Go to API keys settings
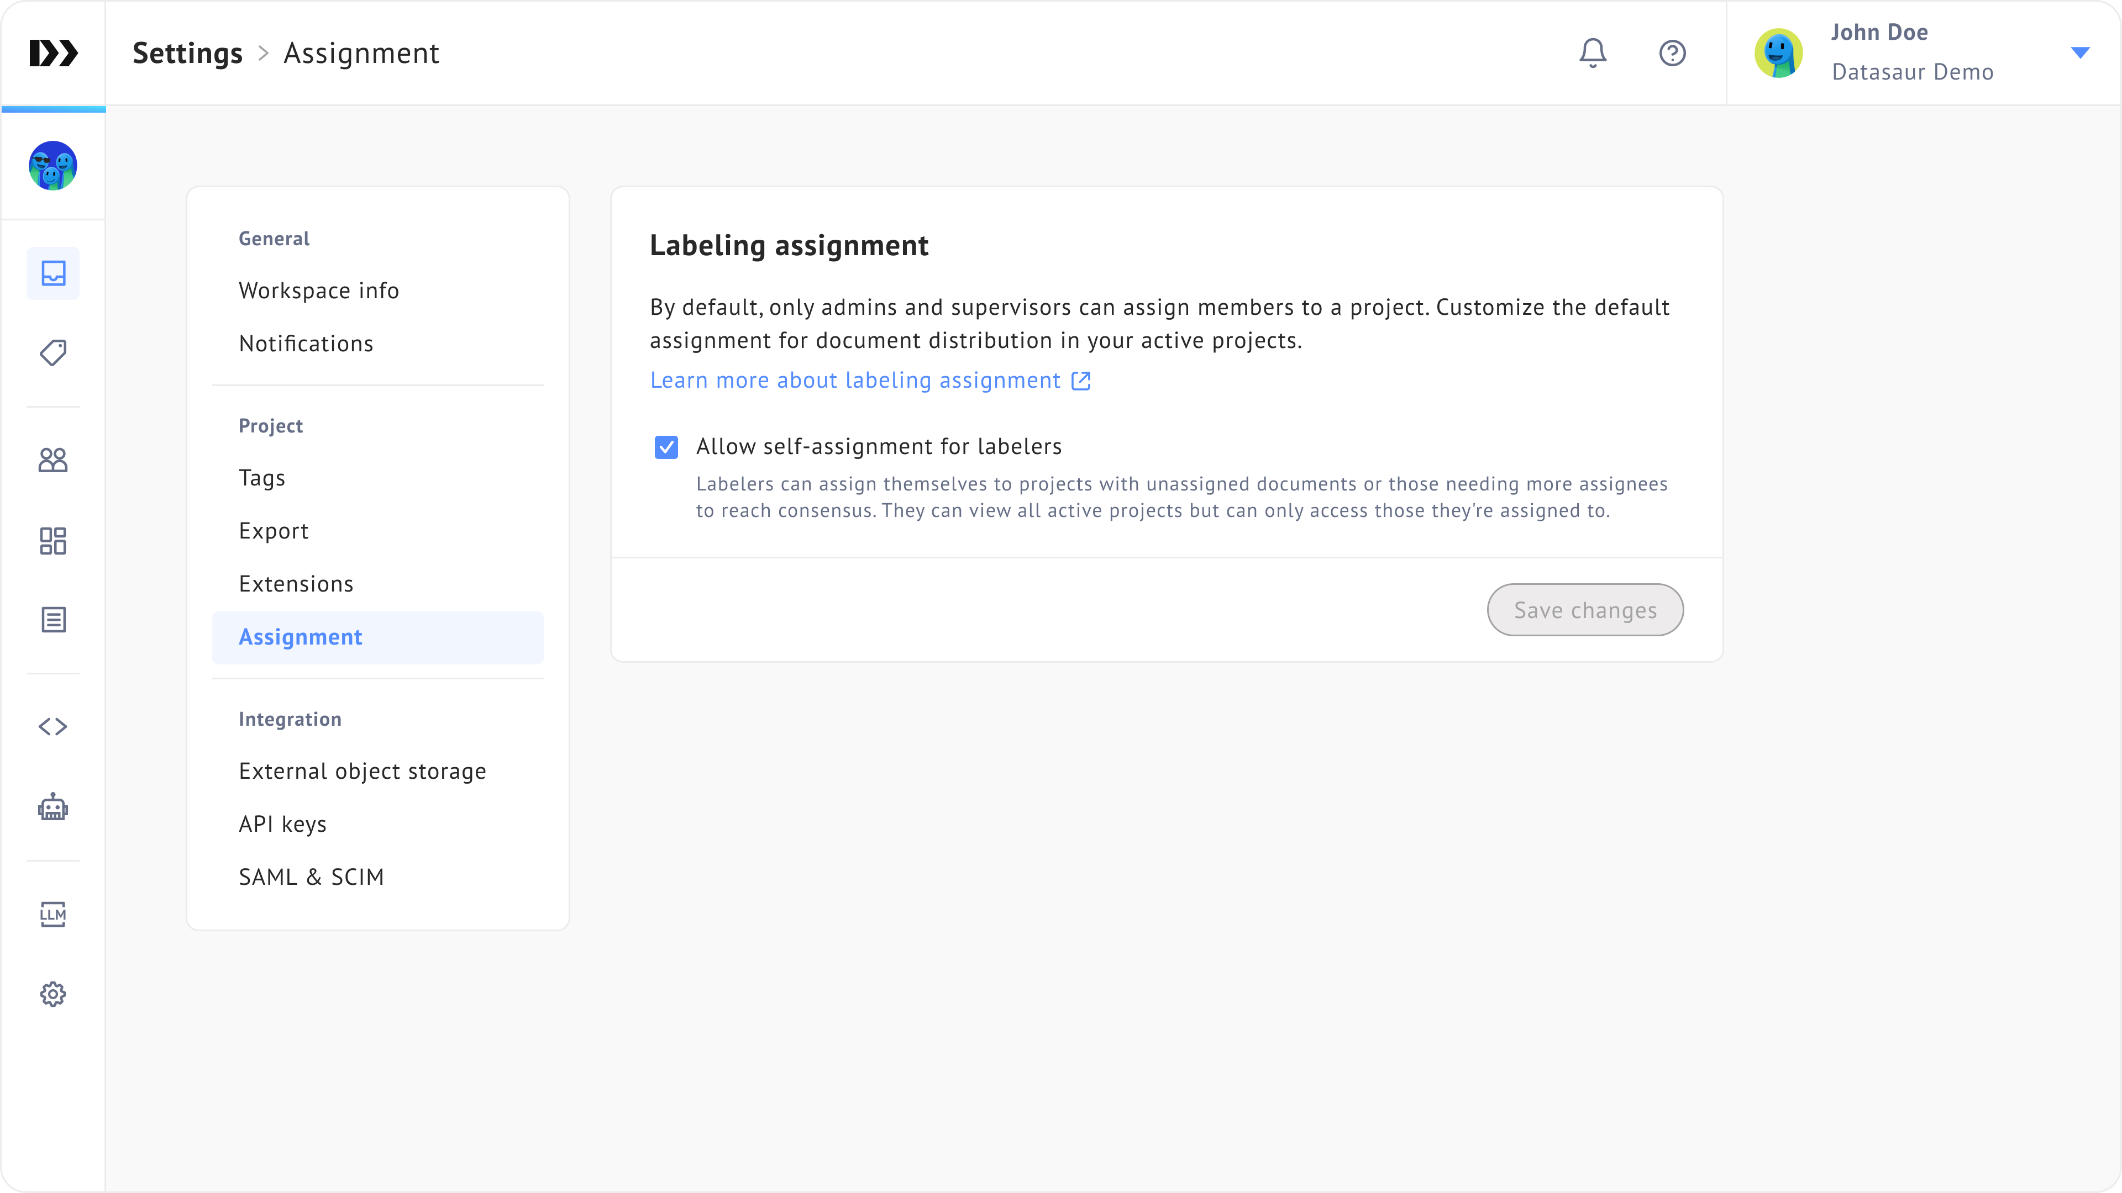2122x1193 pixels. 282,824
